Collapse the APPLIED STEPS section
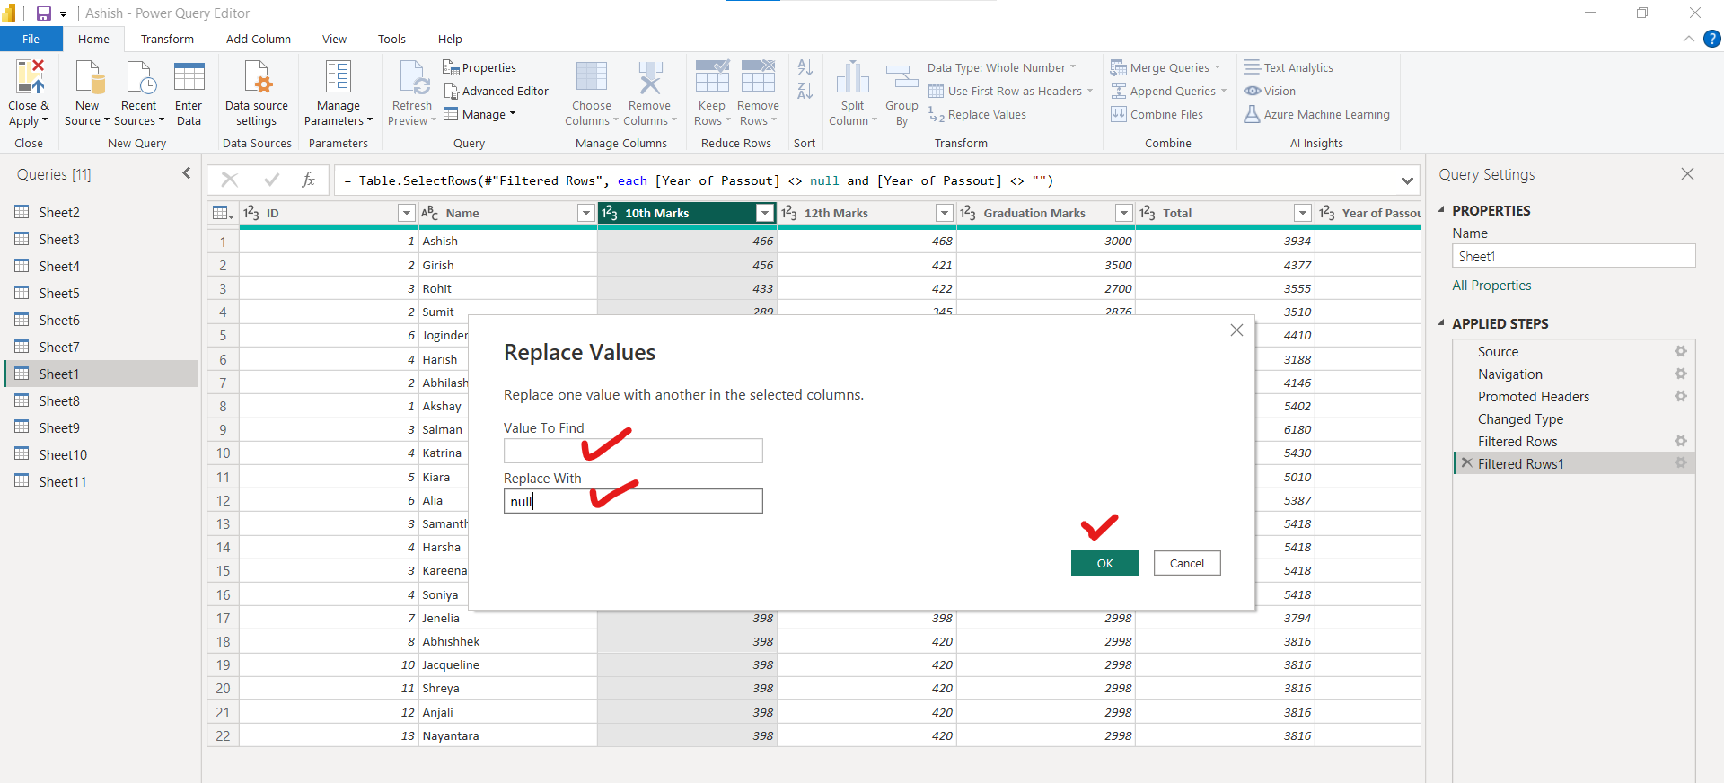Screen dimensions: 1724x783 pos(1441,323)
